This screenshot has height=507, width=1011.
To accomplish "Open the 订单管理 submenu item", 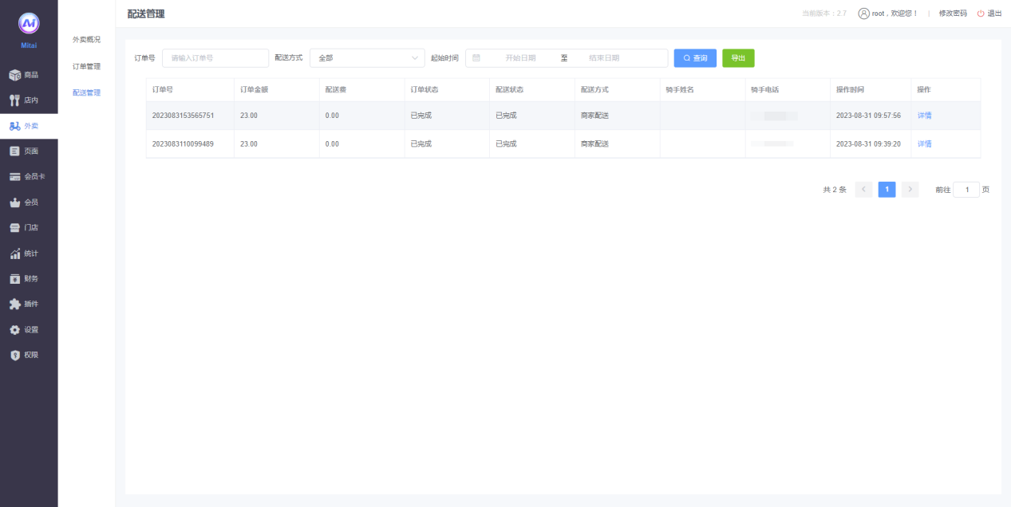I will pos(86,66).
